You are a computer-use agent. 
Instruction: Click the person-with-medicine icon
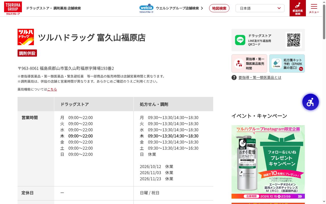[239, 63]
